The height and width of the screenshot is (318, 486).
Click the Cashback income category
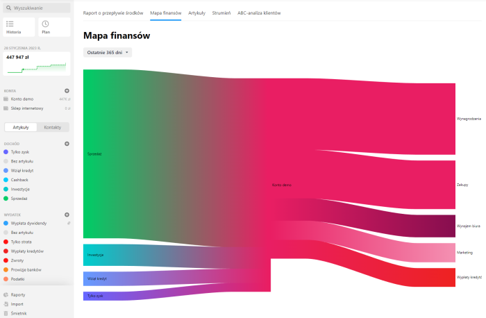tap(19, 179)
